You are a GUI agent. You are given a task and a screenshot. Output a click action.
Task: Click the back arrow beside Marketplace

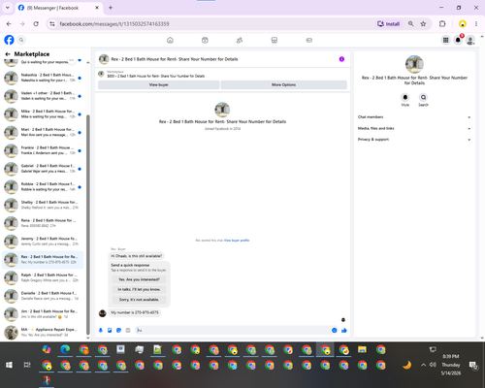(x=8, y=54)
